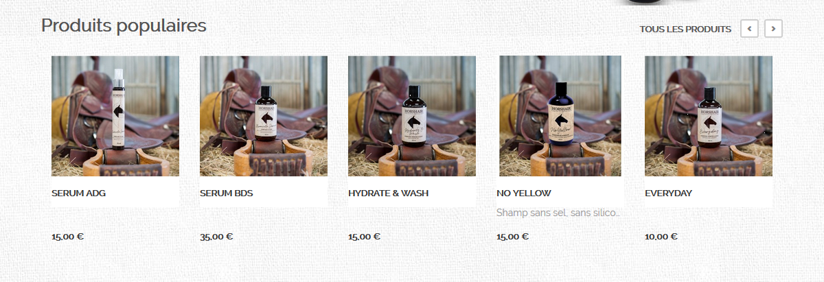This screenshot has width=824, height=282.
Task: Open the EVERYDAY product image
Action: point(709,117)
